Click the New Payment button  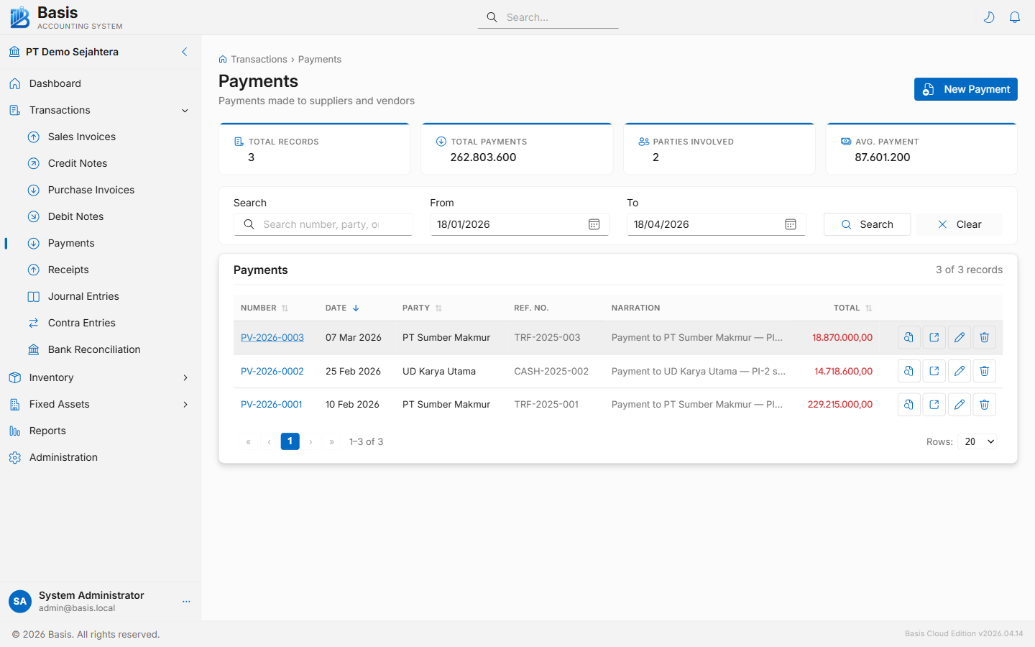coord(965,89)
